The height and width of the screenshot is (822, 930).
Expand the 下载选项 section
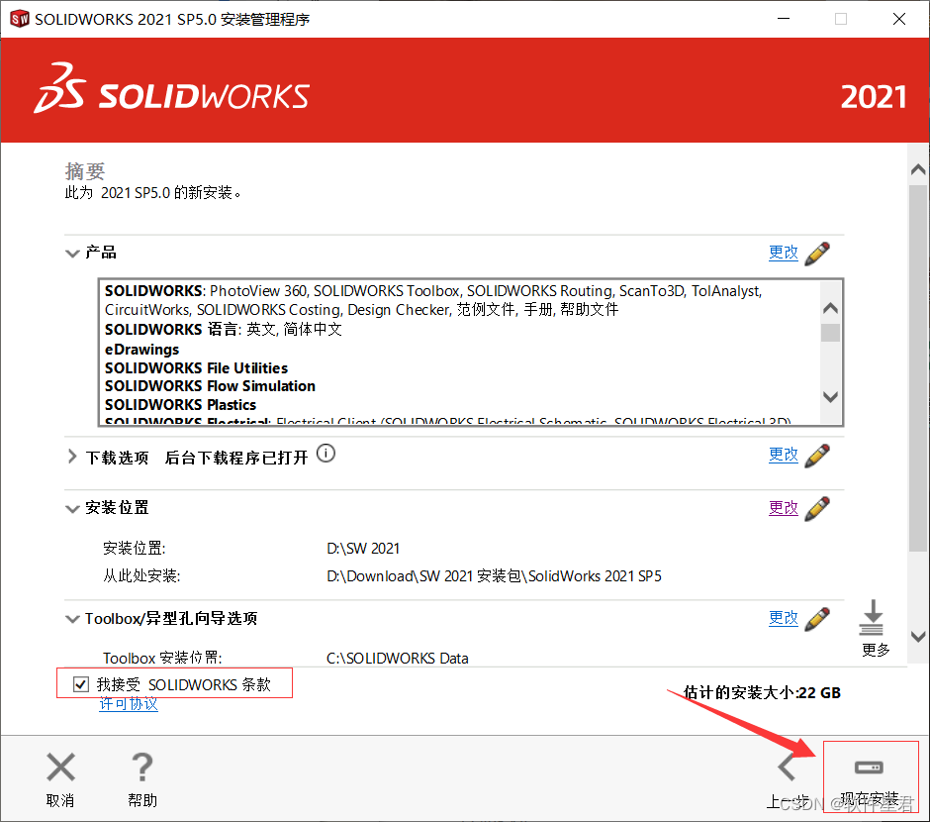(72, 457)
